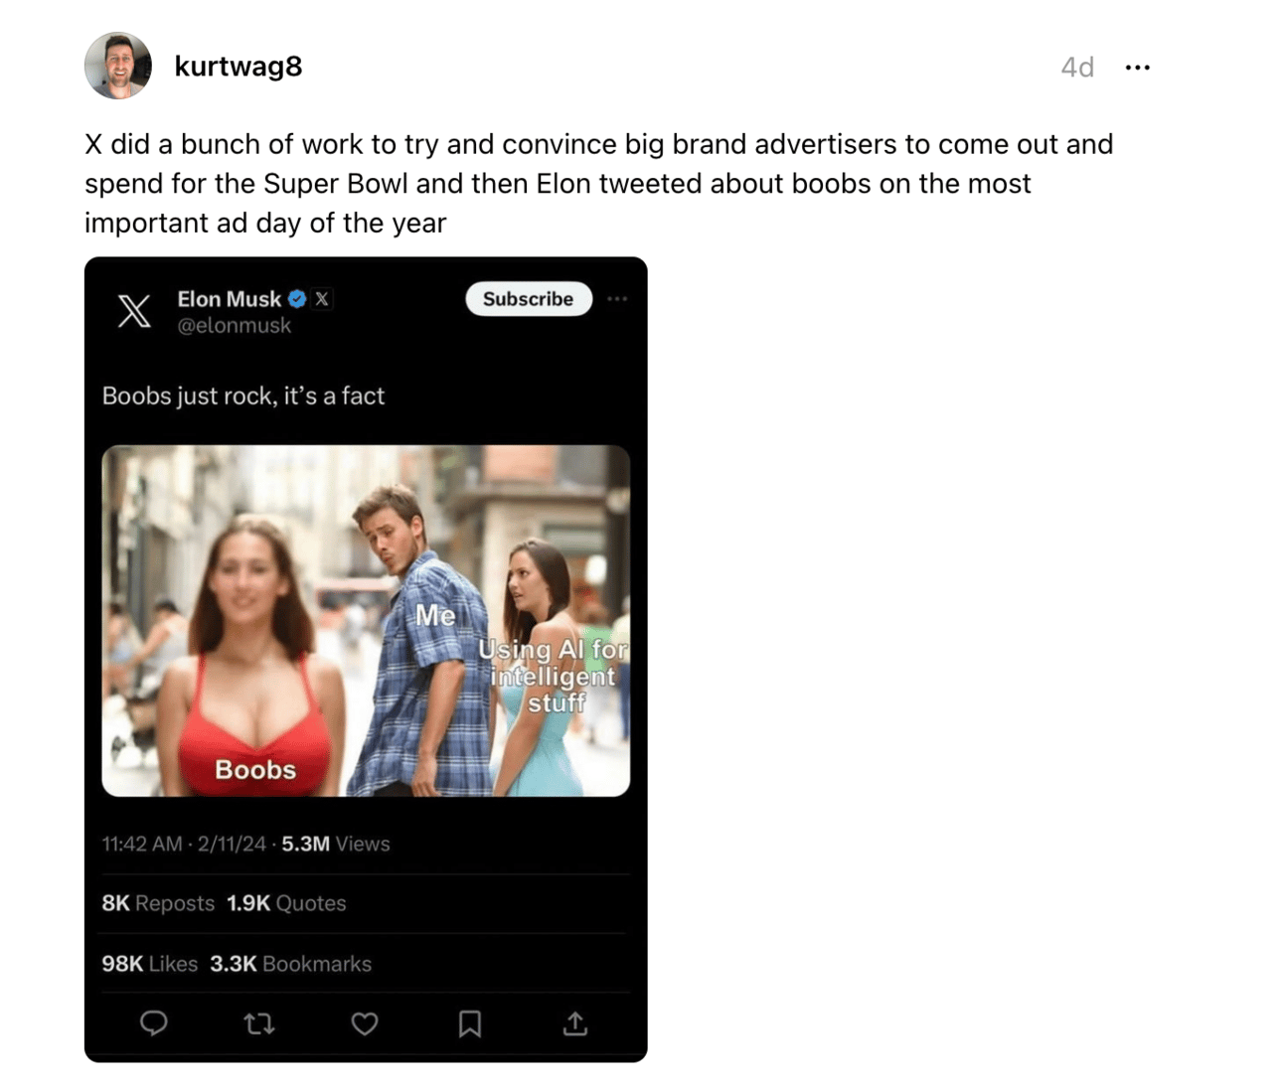Click the 4d post timestamp

click(1077, 67)
